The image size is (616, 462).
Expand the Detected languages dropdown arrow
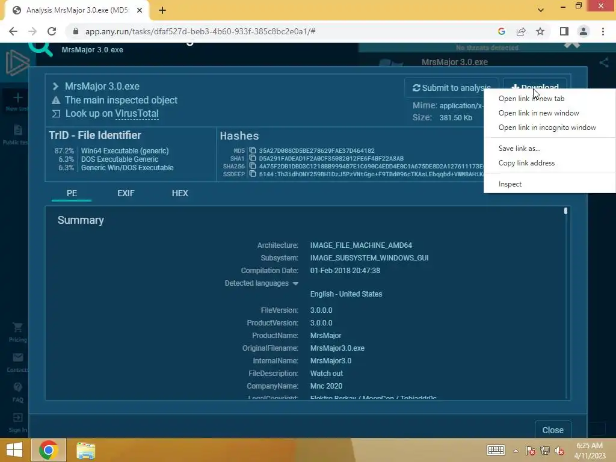295,284
